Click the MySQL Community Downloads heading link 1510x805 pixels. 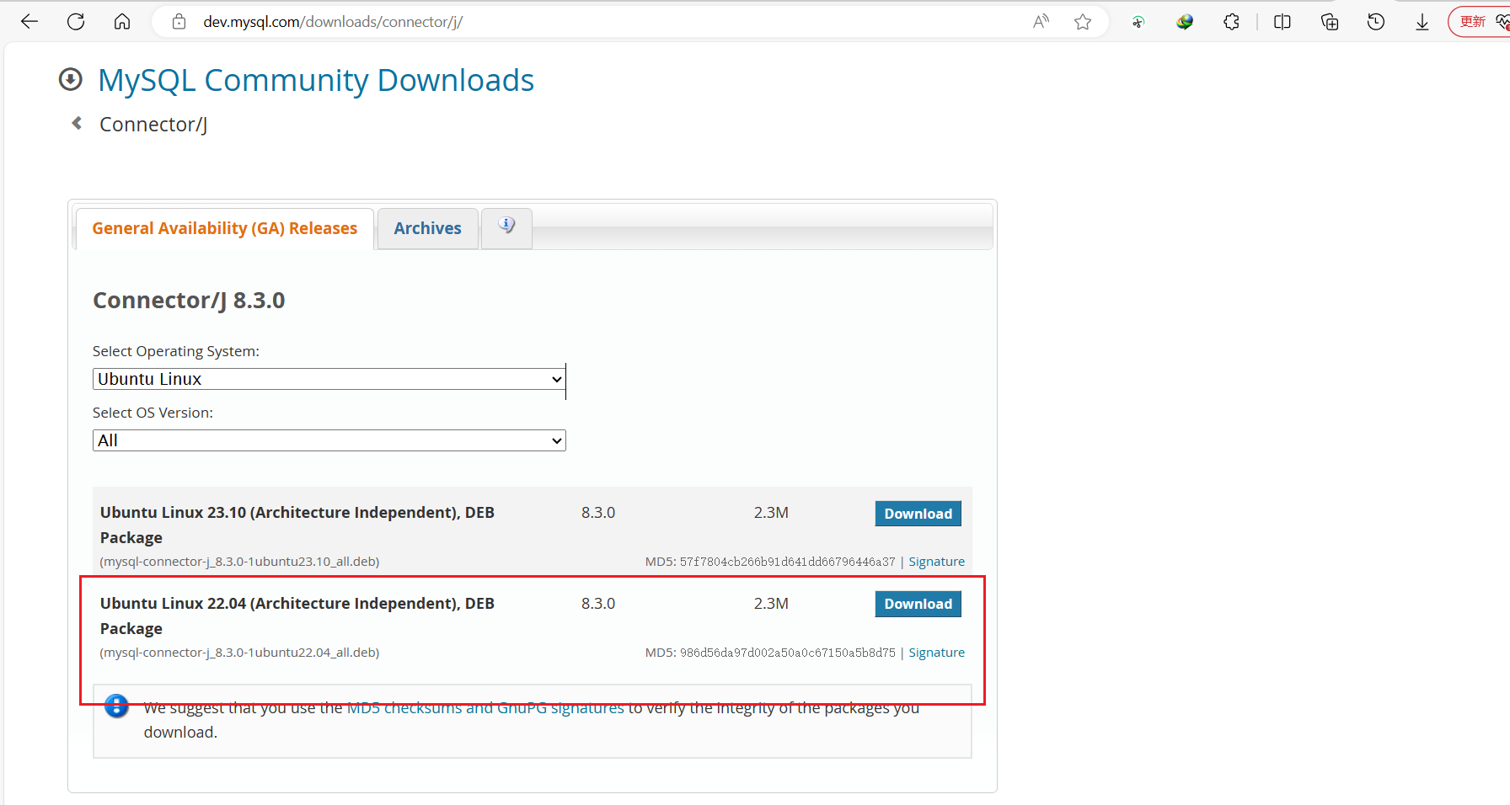click(316, 80)
